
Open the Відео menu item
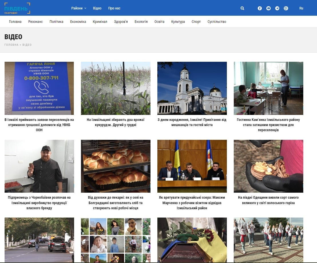point(97,8)
